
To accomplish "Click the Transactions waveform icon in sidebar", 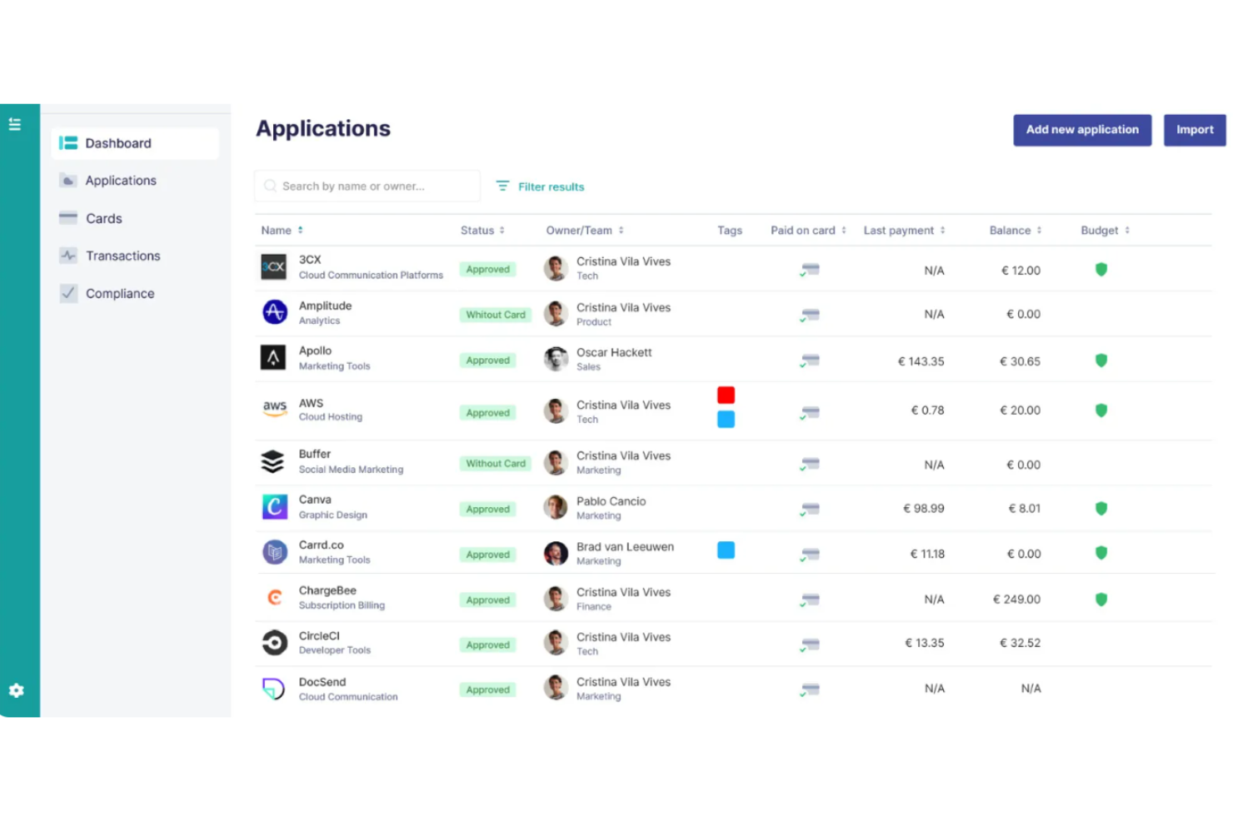I will click(67, 256).
